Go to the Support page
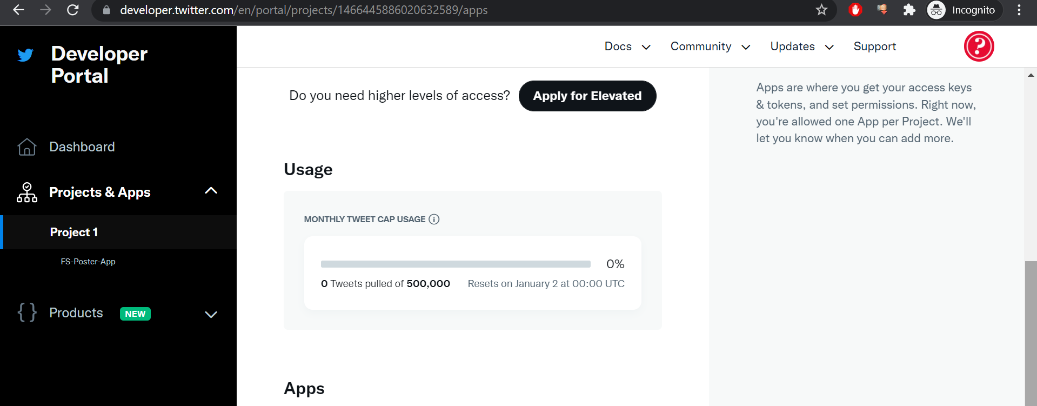This screenshot has width=1037, height=406. click(874, 46)
